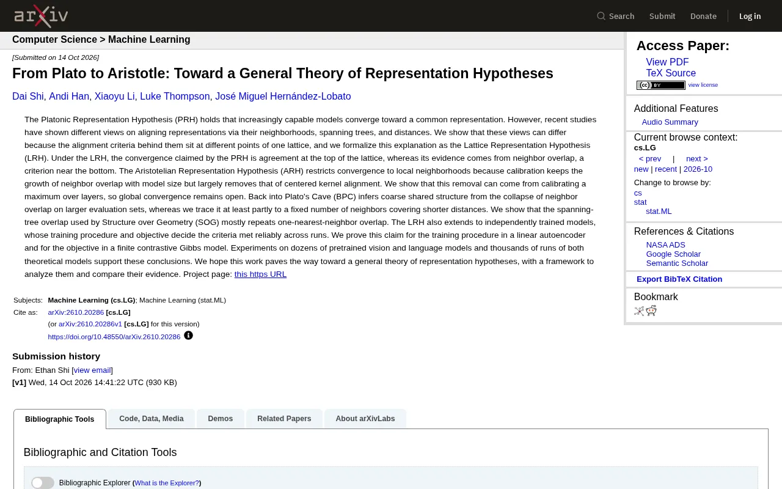Browse new cs.LG submissions
782x489 pixels.
641,169
